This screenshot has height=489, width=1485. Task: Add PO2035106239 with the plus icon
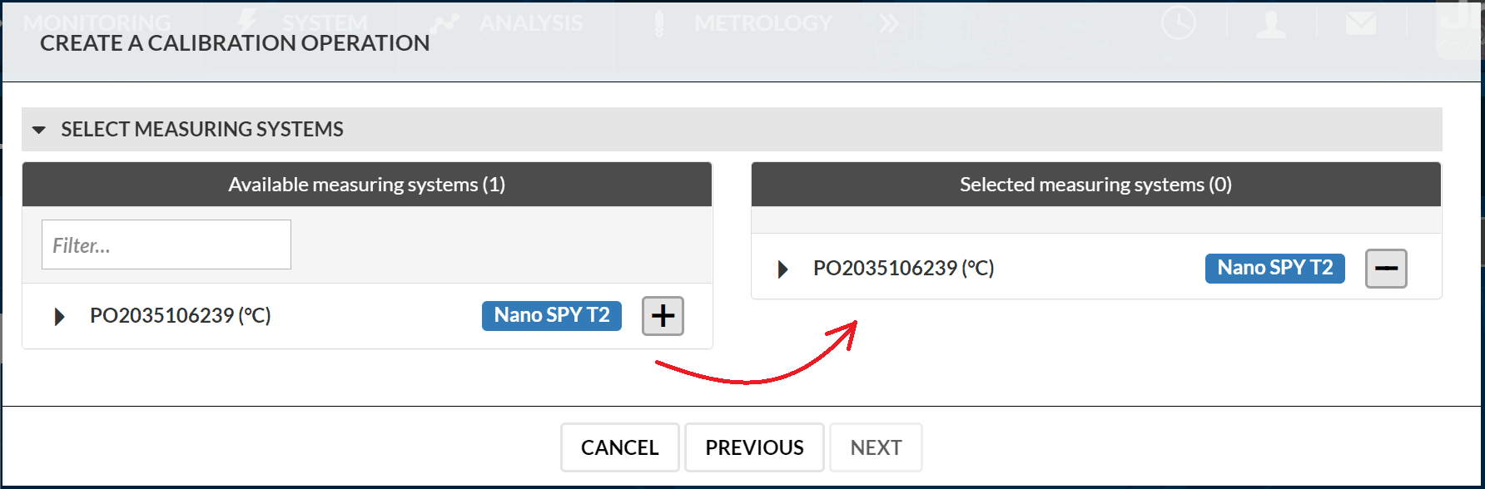point(663,316)
